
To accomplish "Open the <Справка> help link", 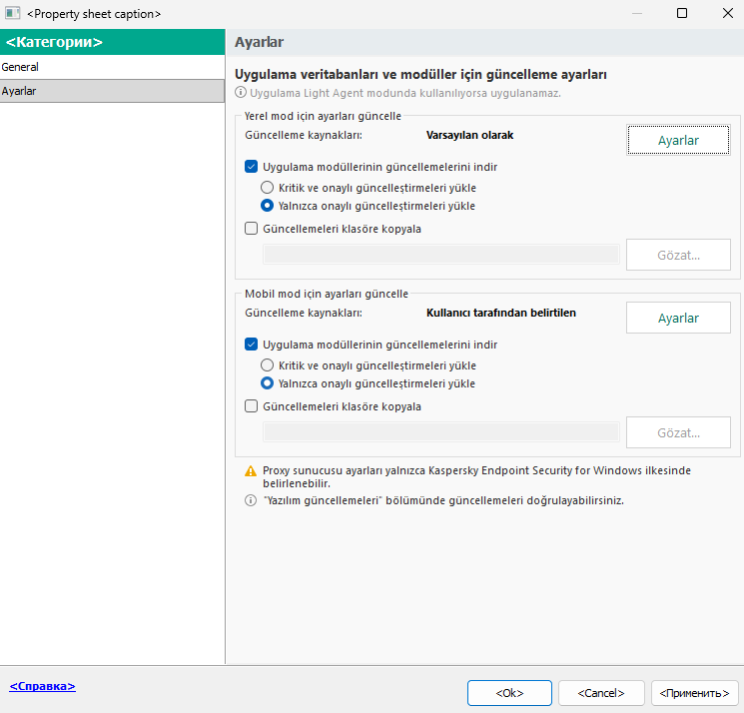I will point(42,687).
